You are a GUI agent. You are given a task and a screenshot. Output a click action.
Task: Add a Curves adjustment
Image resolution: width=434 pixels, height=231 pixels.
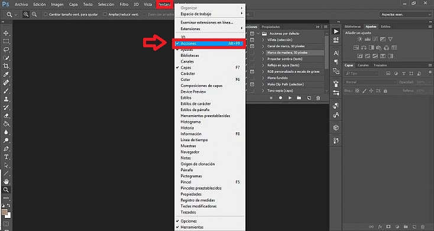375,39
